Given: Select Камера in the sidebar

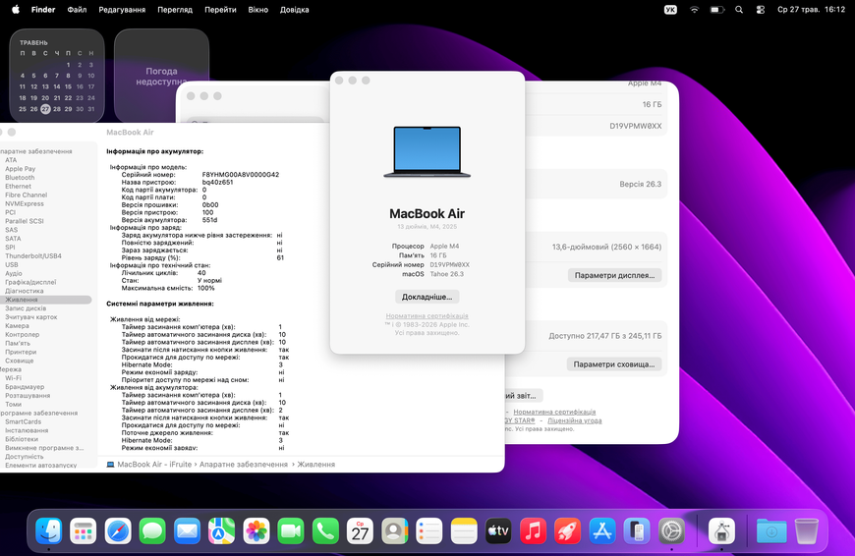Looking at the screenshot, I should [17, 326].
